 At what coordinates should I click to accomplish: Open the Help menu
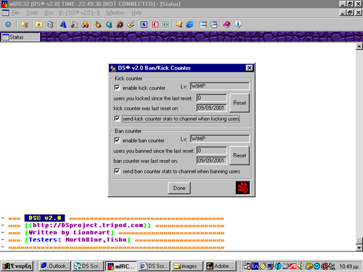pos(137,13)
